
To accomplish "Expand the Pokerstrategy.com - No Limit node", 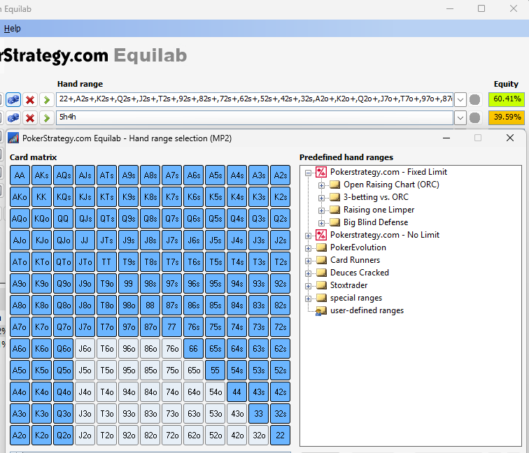I will (308, 236).
